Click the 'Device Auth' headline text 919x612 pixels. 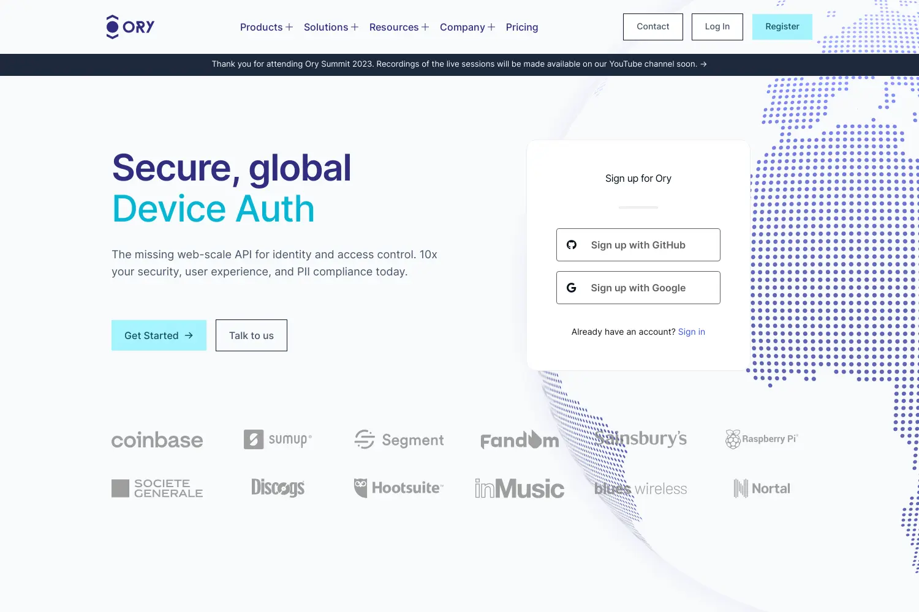pos(213,209)
